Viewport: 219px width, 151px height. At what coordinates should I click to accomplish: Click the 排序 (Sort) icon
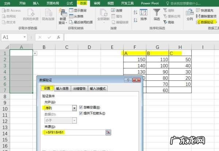[144, 14]
